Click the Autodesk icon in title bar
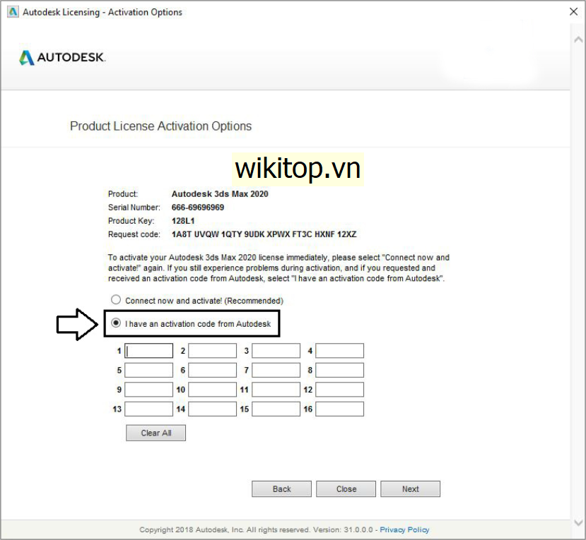The image size is (586, 540). coord(13,12)
